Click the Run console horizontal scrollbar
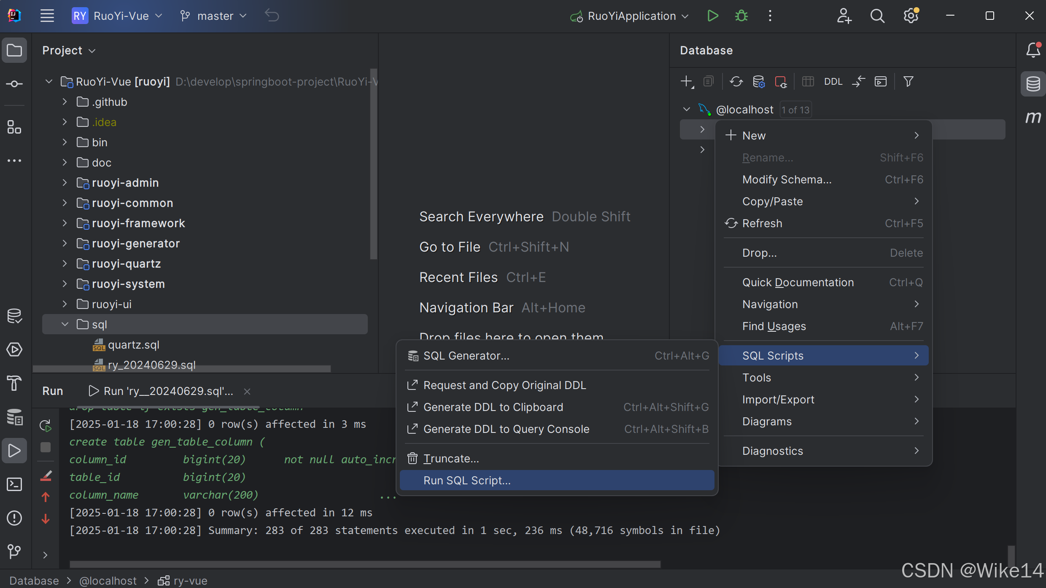The height and width of the screenshot is (588, 1046). 365,564
